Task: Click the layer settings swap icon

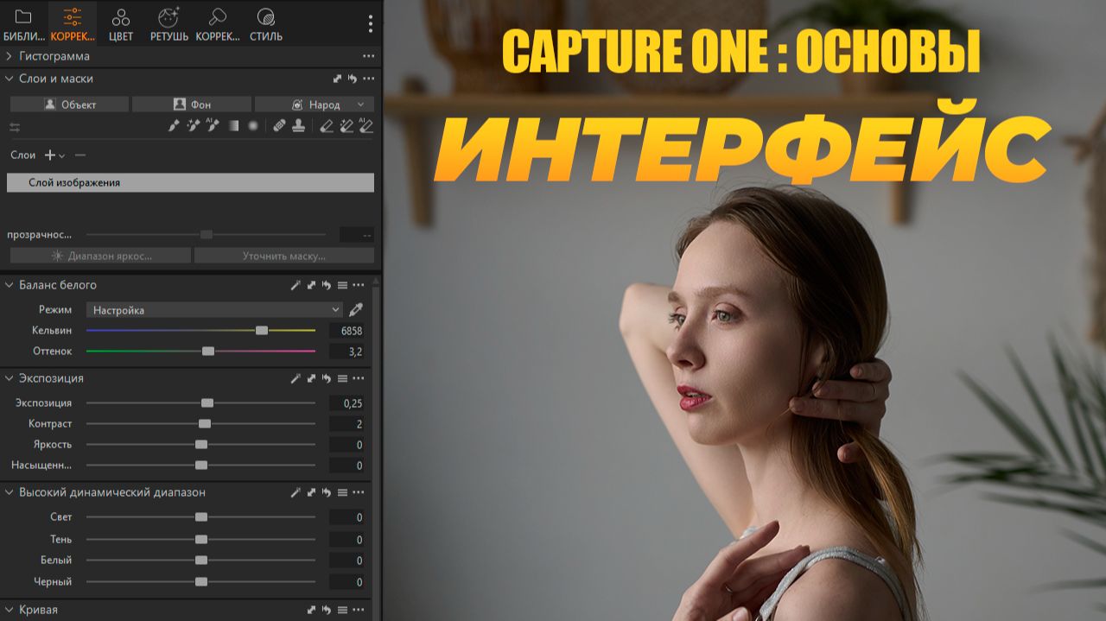Action: [x=15, y=127]
